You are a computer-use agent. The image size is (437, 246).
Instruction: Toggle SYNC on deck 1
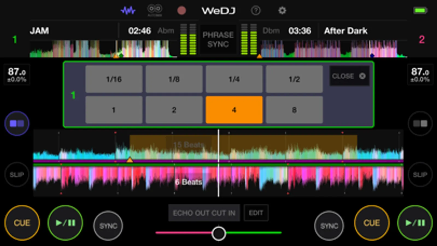click(108, 226)
